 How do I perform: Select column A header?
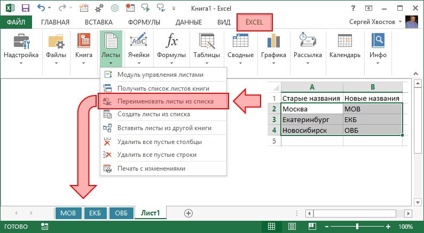(x=312, y=87)
